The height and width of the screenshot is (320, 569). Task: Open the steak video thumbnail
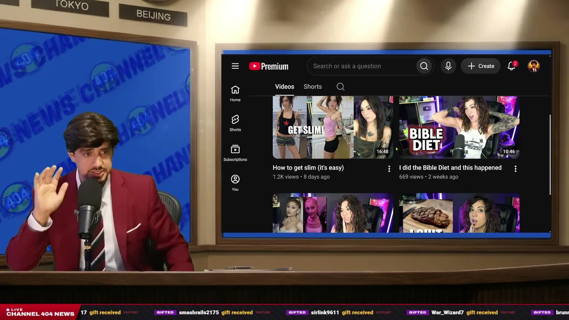click(459, 213)
